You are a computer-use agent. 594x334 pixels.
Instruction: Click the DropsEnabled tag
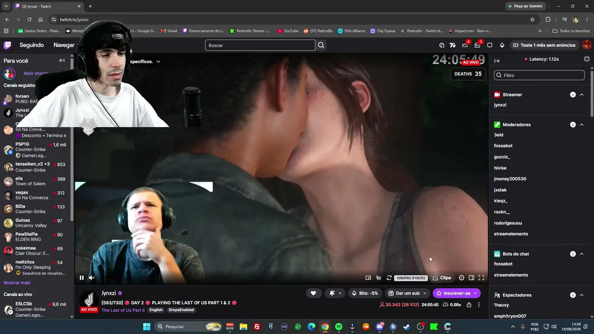click(x=181, y=310)
